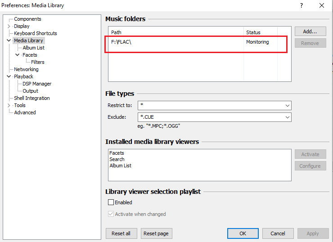
Task: Open Keyboard Shortcuts preferences page
Action: pyautogui.click(x=35, y=33)
